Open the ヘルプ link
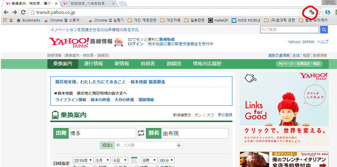Image resolution: width=337 pixels, height=167 pixels. pos(322,42)
